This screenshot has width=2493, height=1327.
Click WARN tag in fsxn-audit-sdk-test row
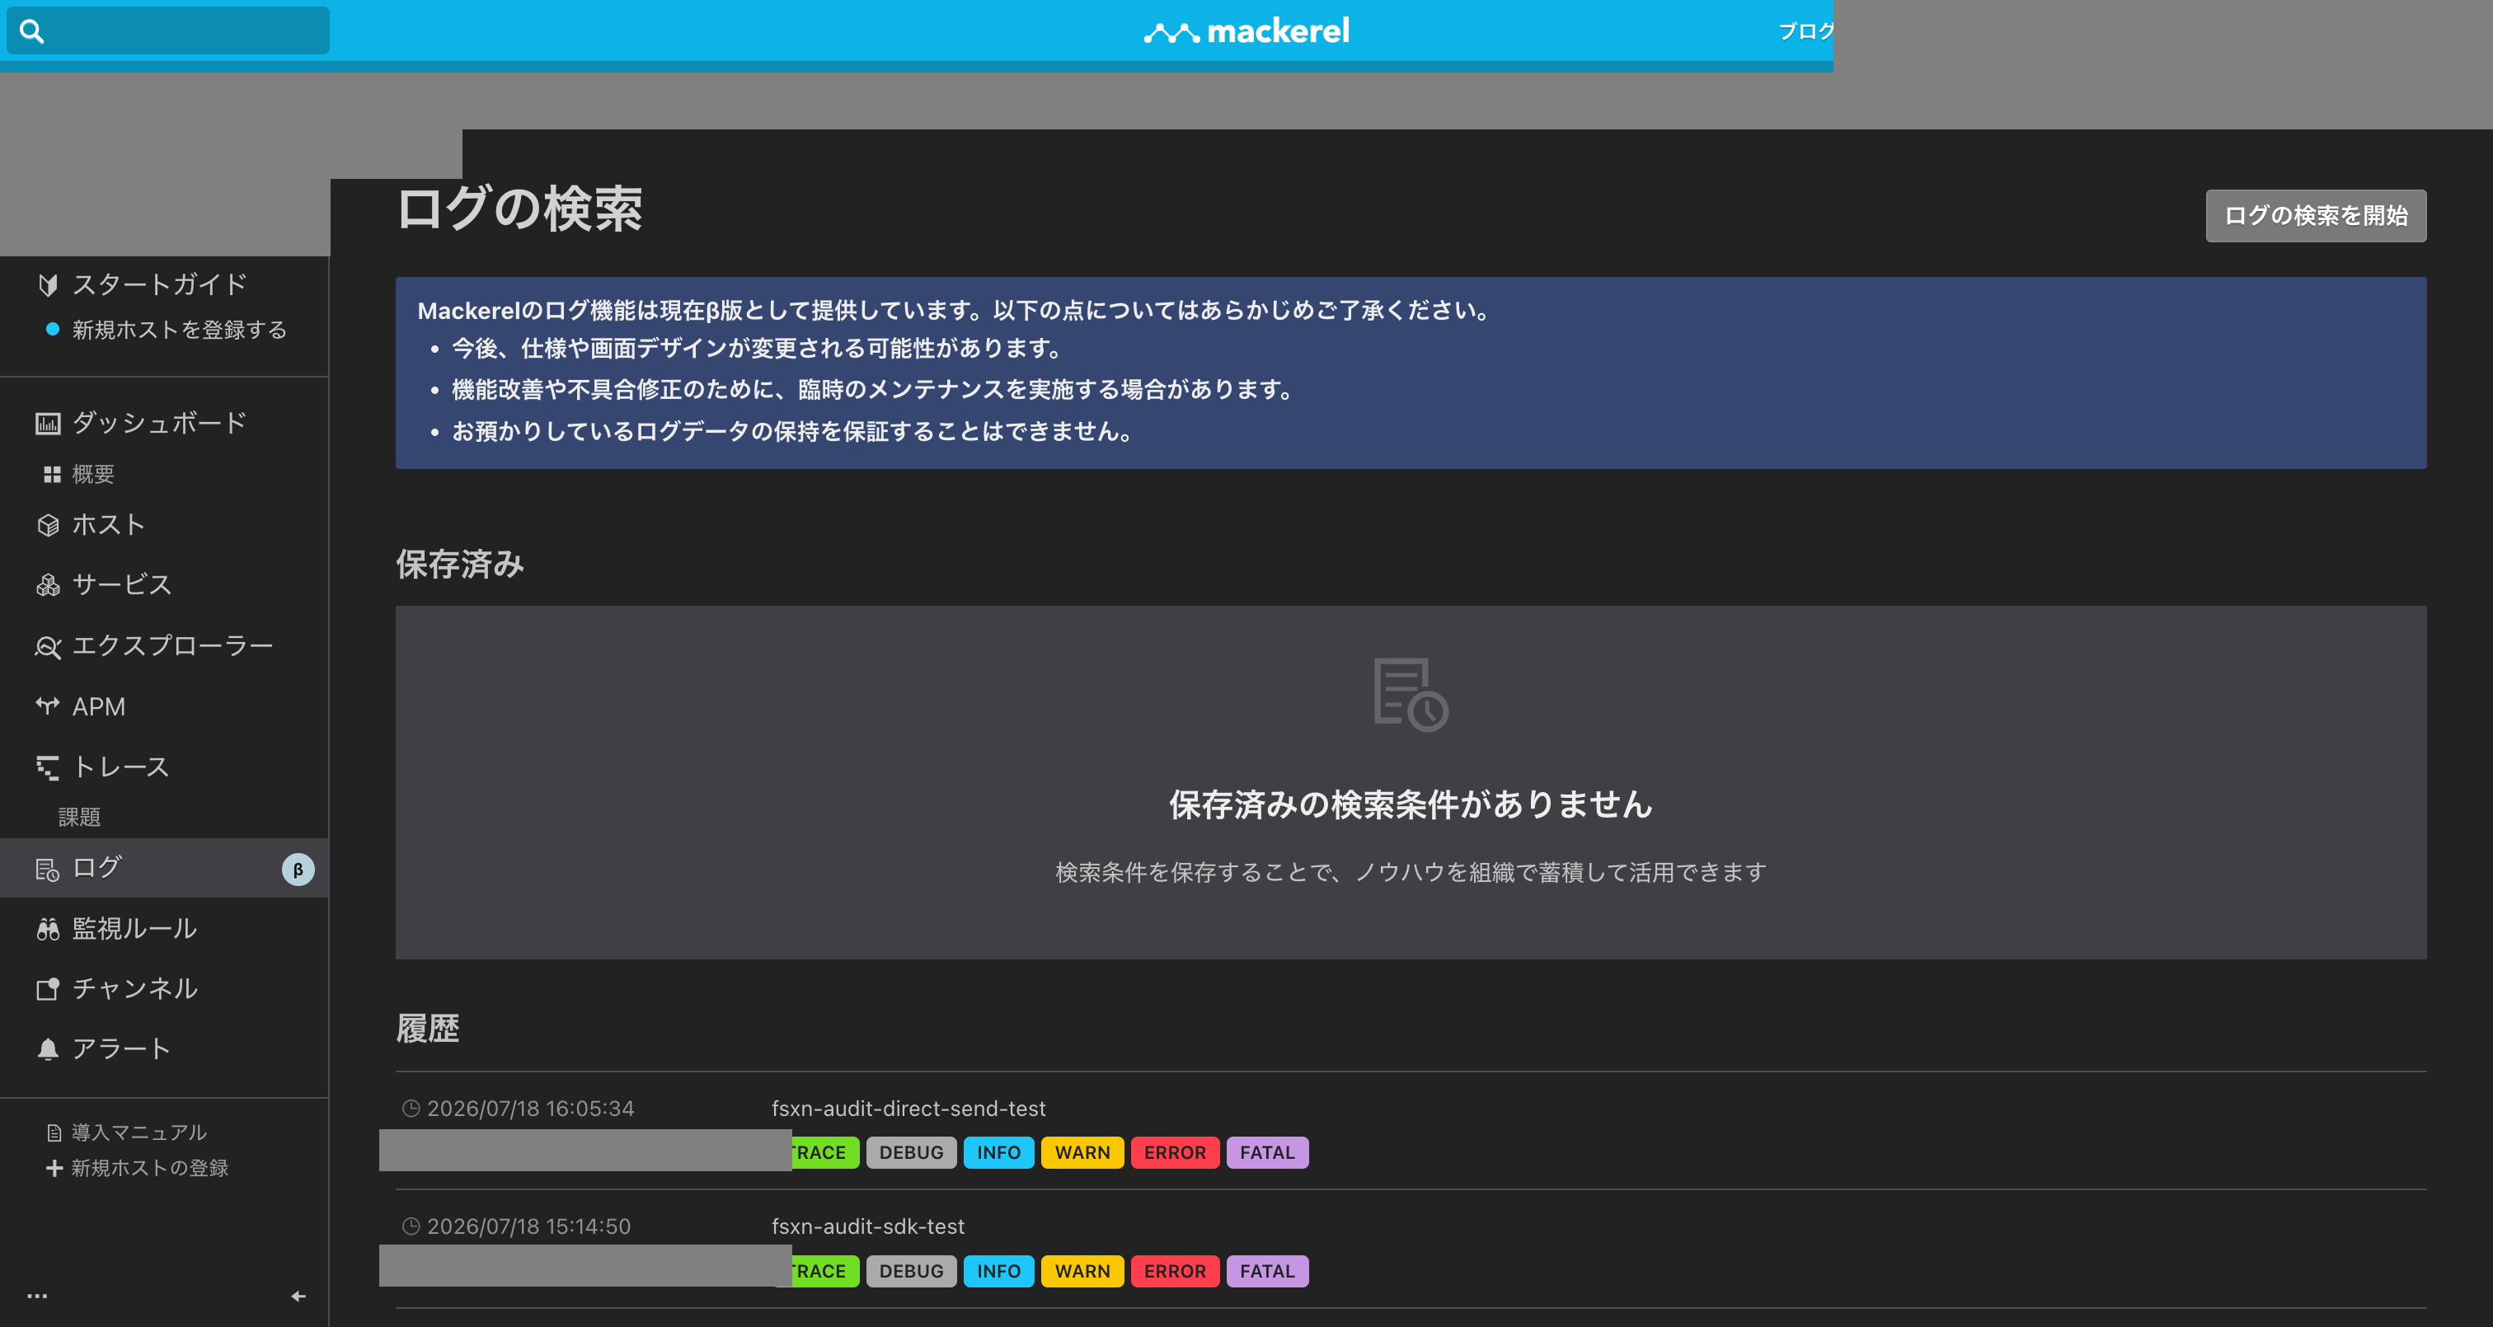coord(1082,1271)
